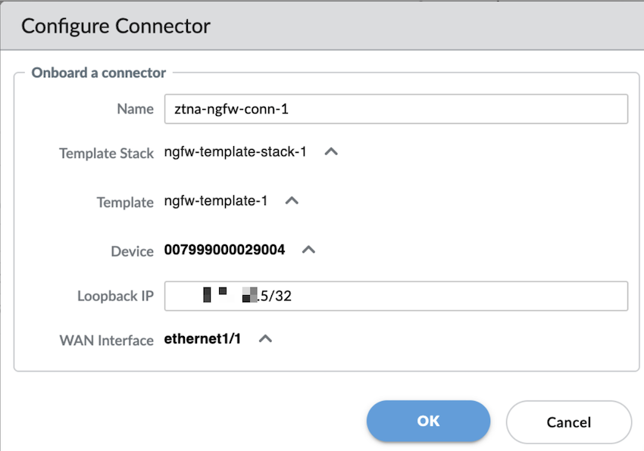Focus the Name field containing ztna-ngfw-conn-1
The width and height of the screenshot is (644, 451).
point(395,109)
